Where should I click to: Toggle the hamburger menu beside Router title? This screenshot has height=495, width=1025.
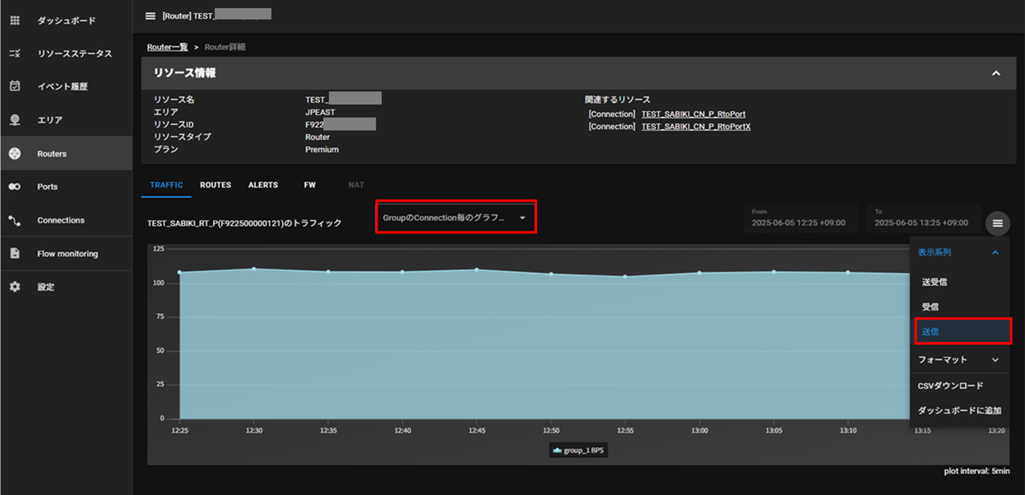pos(151,16)
